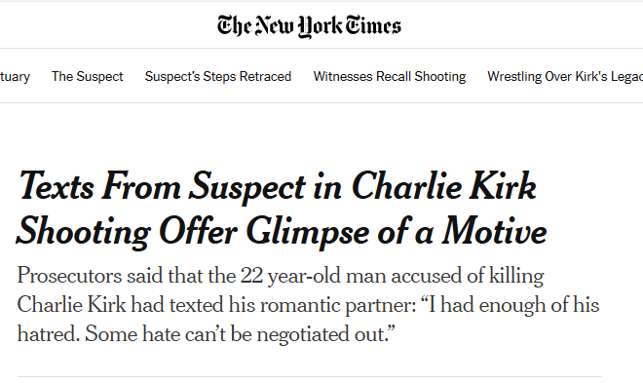Click the word Texts starting the headline
643x383 pixels.
(56, 186)
